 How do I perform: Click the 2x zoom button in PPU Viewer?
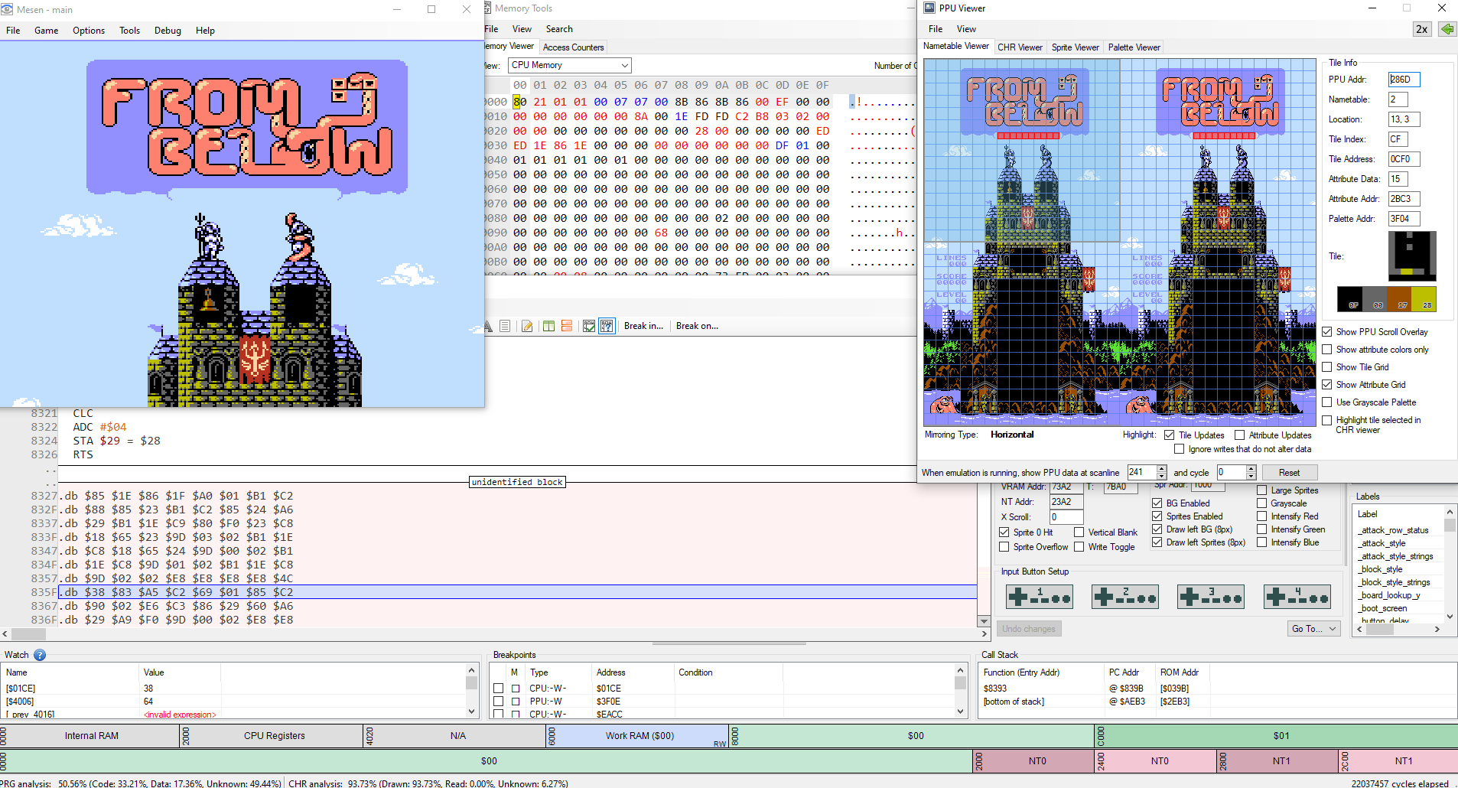pyautogui.click(x=1422, y=29)
